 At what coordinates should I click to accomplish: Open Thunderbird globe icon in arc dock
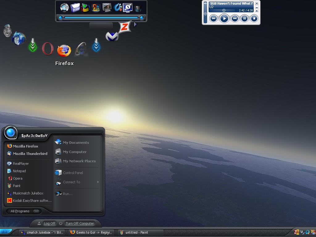pyautogui.click(x=19, y=39)
